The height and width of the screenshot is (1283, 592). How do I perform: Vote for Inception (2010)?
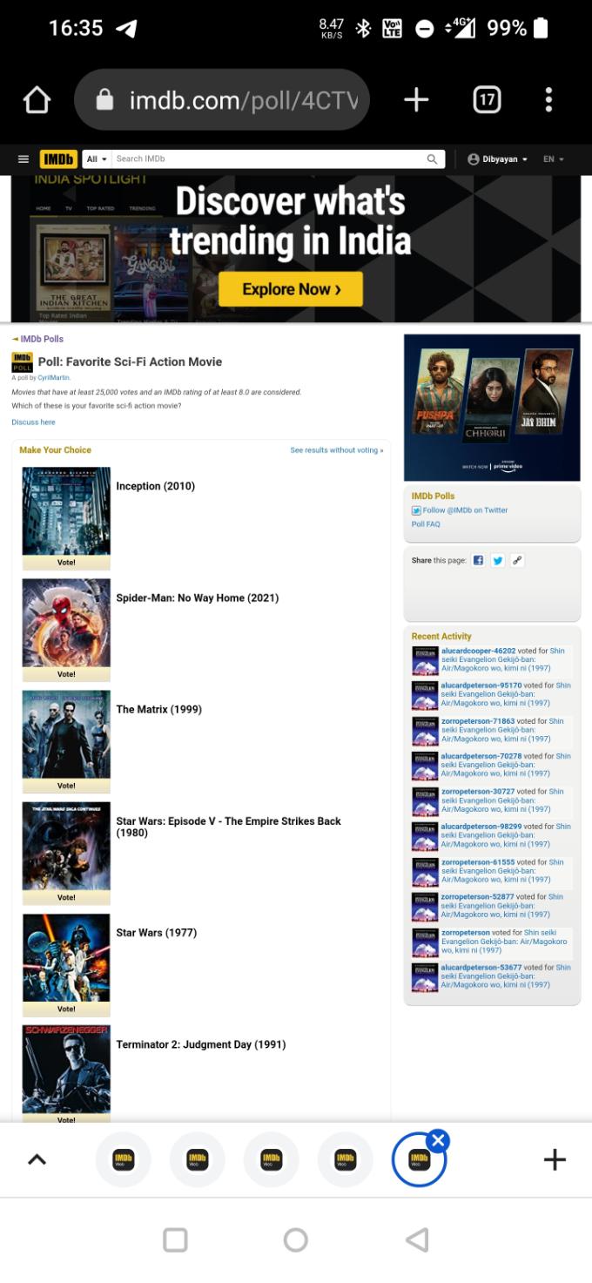pyautogui.click(x=66, y=563)
